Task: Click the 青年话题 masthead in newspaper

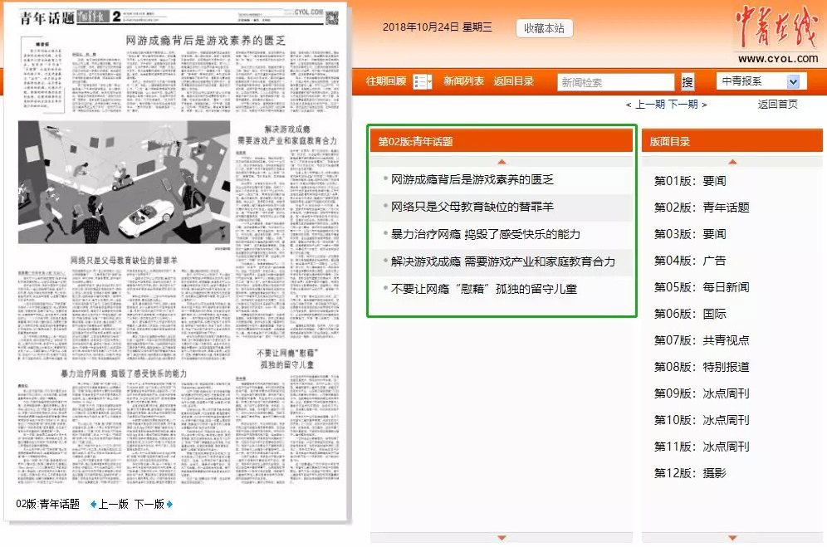Action: click(x=47, y=18)
